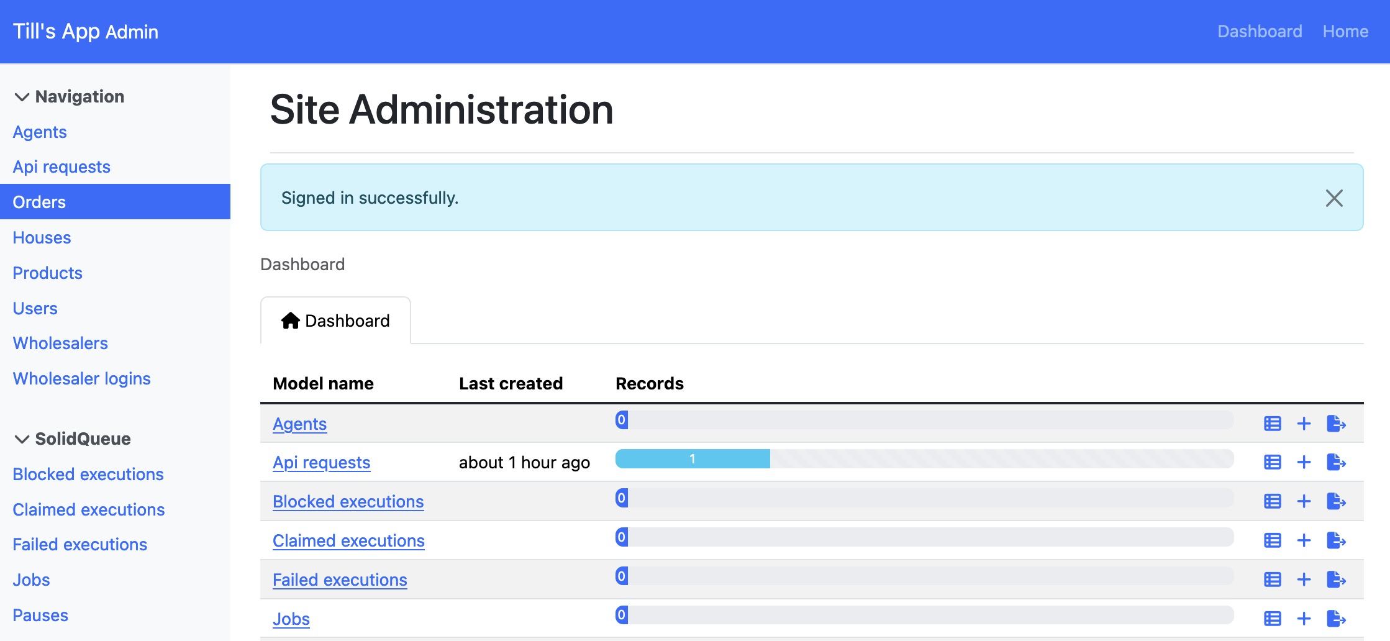
Task: Open Dashboard in the top navigation bar
Action: (1259, 32)
